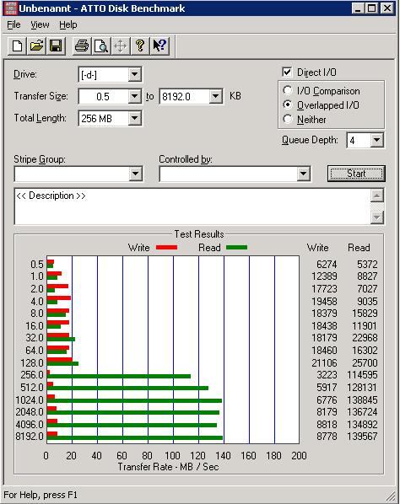Select the I/O Comparison radio button
400x504 pixels.
coord(288,91)
